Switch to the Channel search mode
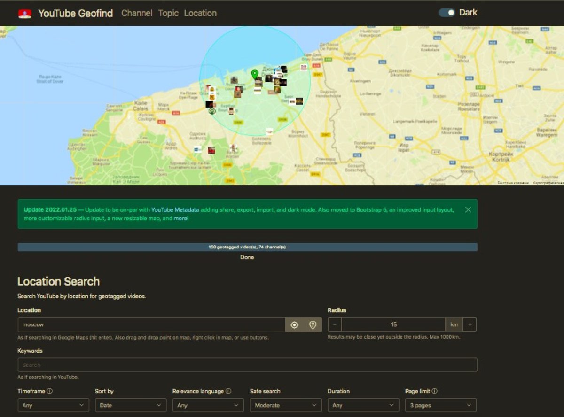 click(x=136, y=13)
